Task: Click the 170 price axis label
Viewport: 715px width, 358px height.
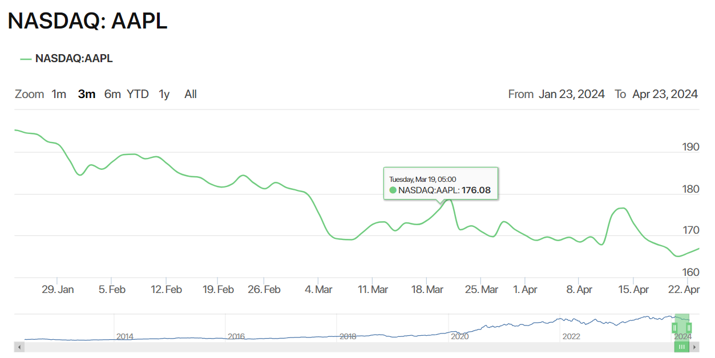Action: pos(691,230)
